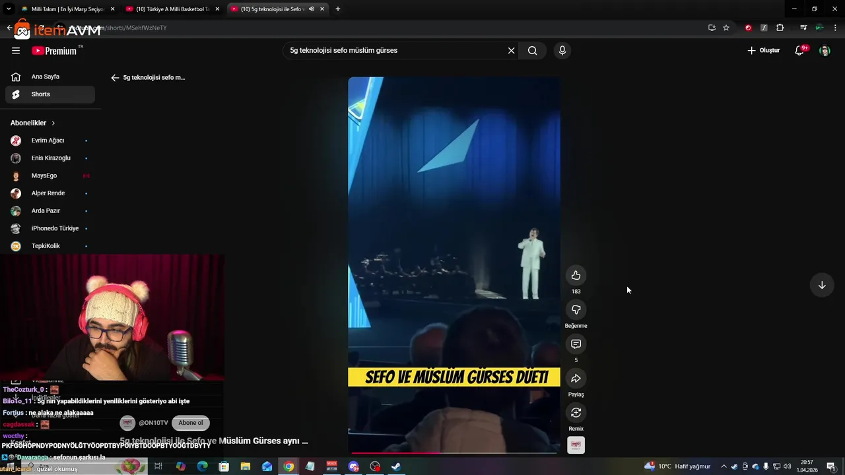The image size is (845, 475).
Task: Like the short with thumbs up
Action: coord(576,275)
